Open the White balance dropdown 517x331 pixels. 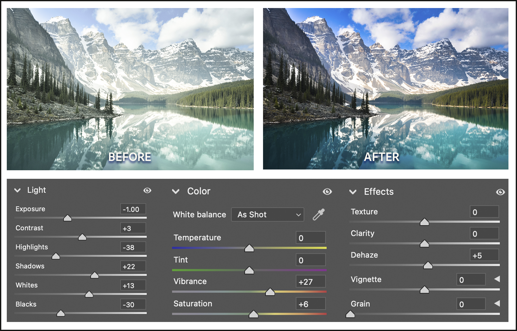click(267, 214)
